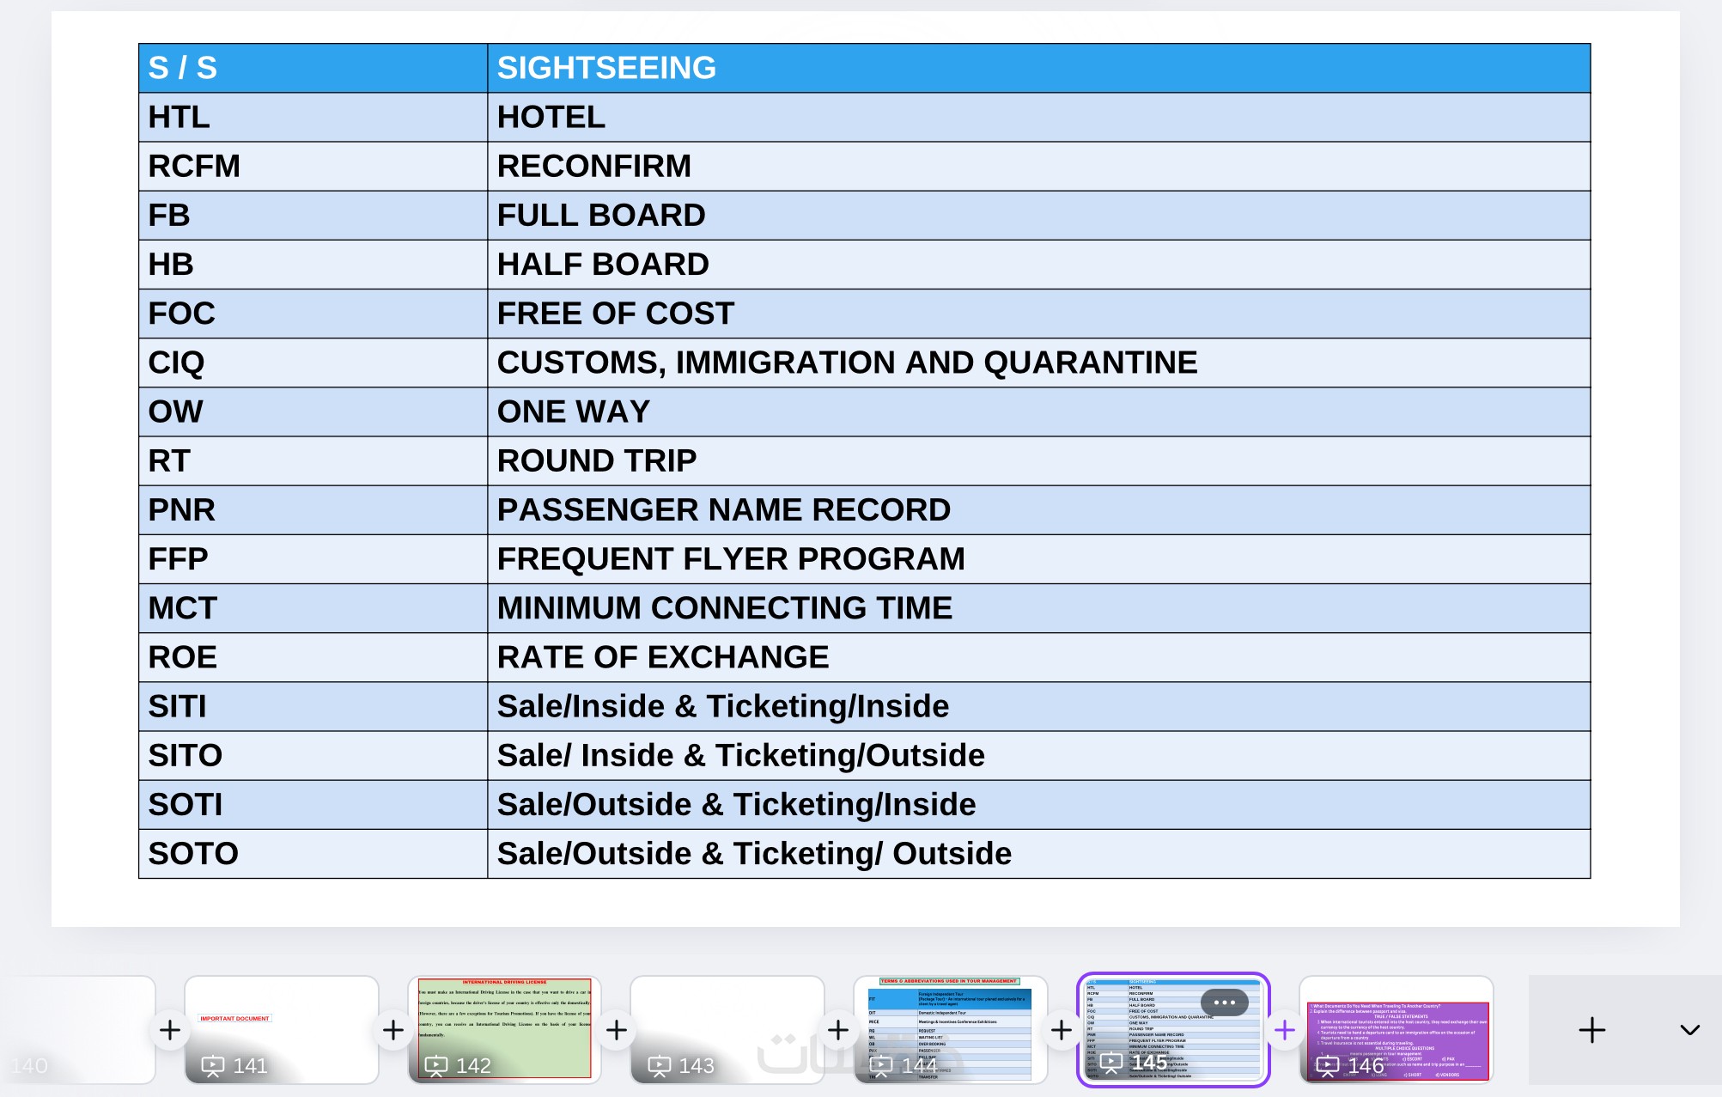The height and width of the screenshot is (1097, 1722).
Task: Select slide 144 Terms & Abbreviations thumbnail
Action: (x=950, y=1022)
